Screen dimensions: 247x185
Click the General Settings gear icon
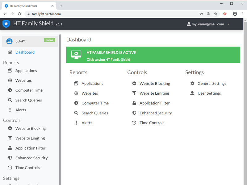[192, 83]
